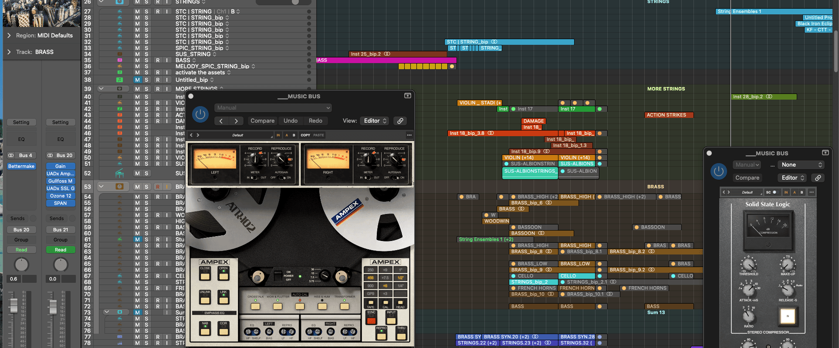
Task: Click Compare in tape plugin header
Action: [263, 121]
